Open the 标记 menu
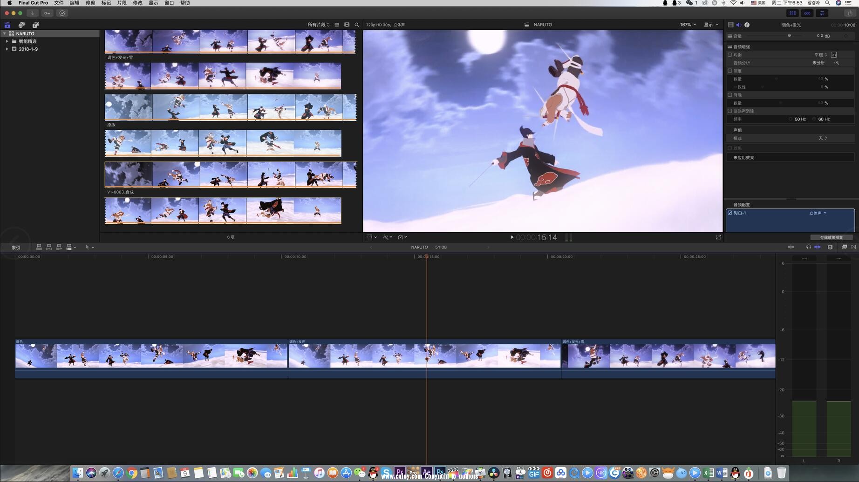 pyautogui.click(x=106, y=3)
